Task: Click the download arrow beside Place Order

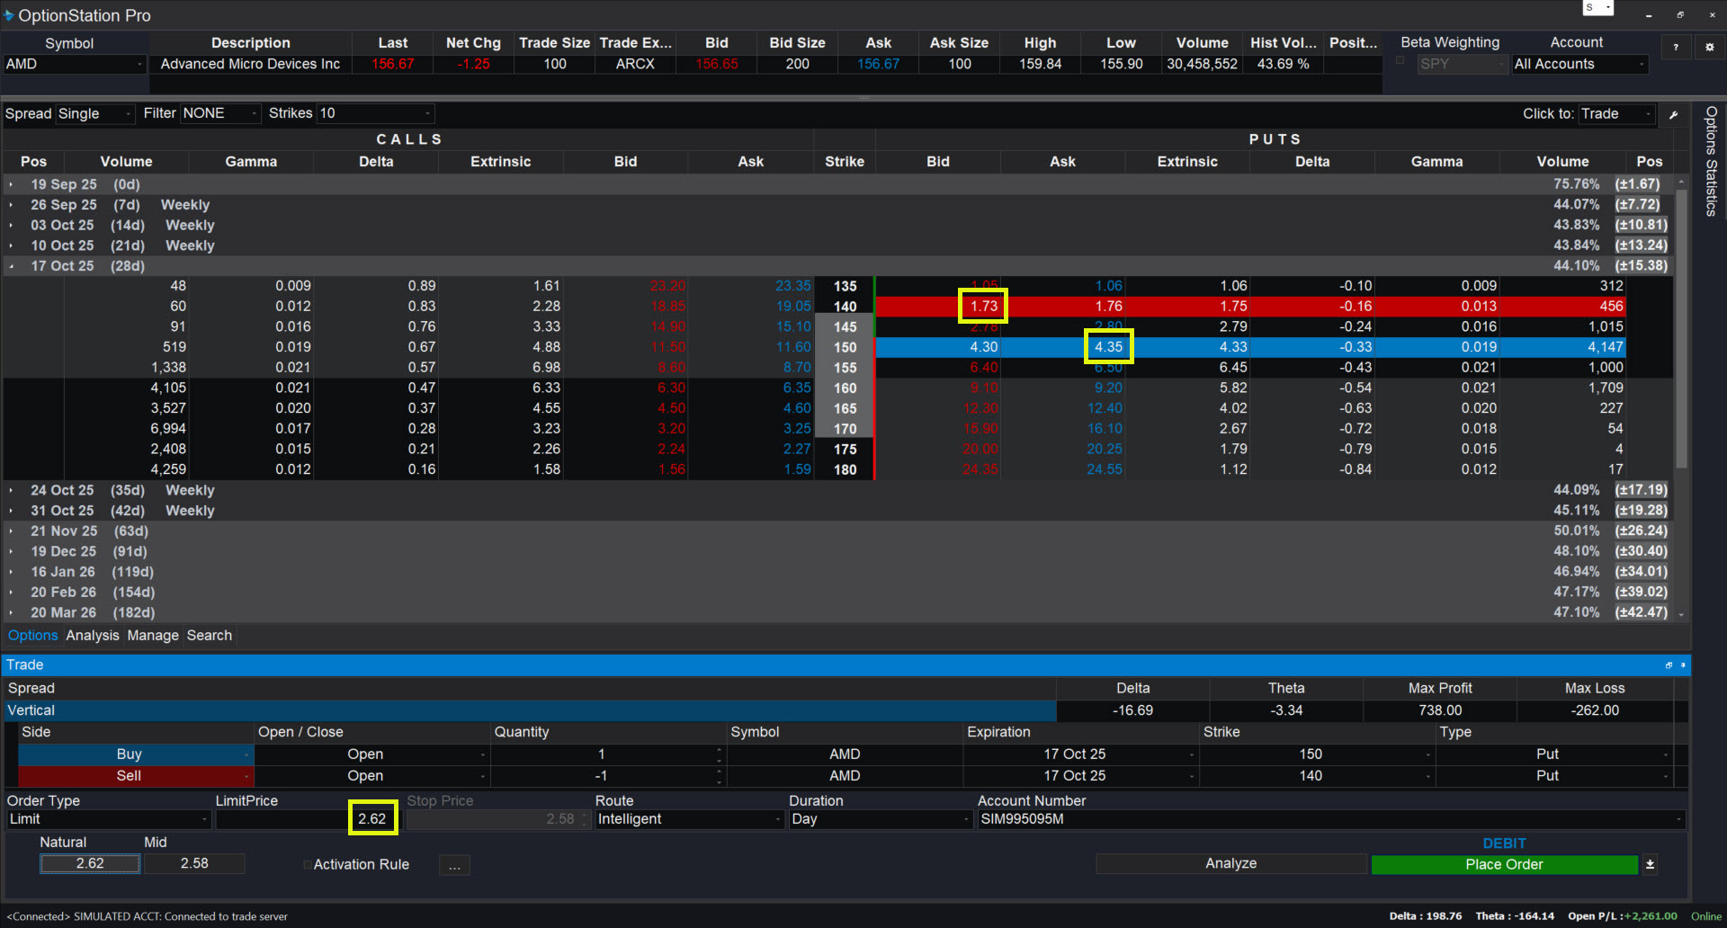Action: coord(1650,864)
